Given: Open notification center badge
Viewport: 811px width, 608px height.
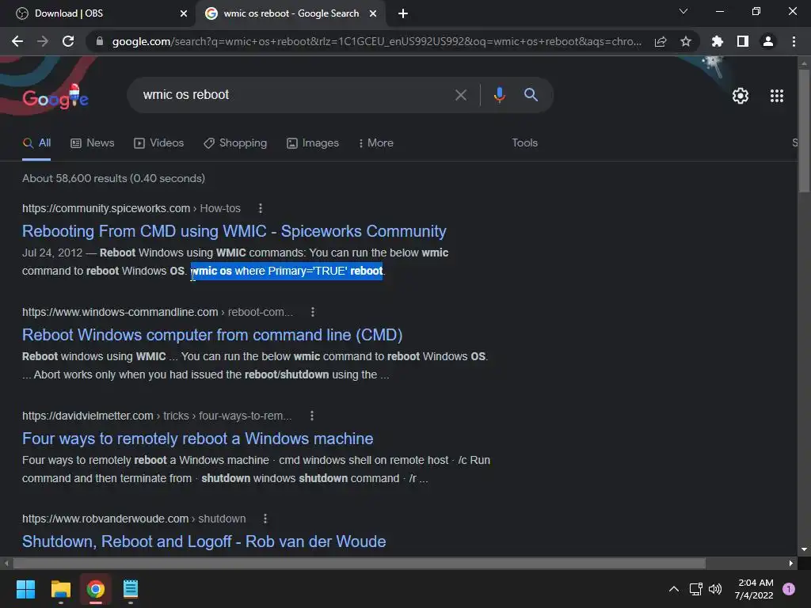Looking at the screenshot, I should click(x=789, y=589).
